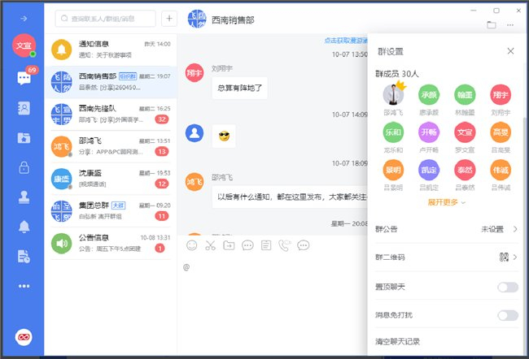Click the lock icon in sidebar
The image size is (529, 359).
pos(24,167)
